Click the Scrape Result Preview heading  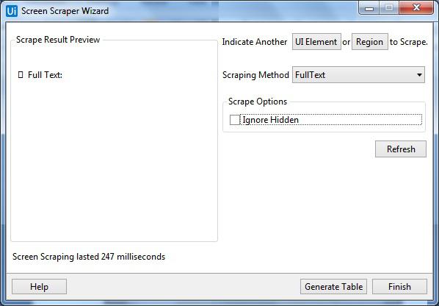pos(58,40)
